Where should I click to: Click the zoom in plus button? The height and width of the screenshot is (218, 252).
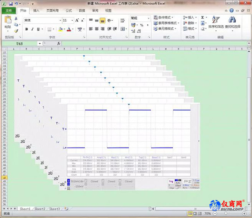pos(244,214)
